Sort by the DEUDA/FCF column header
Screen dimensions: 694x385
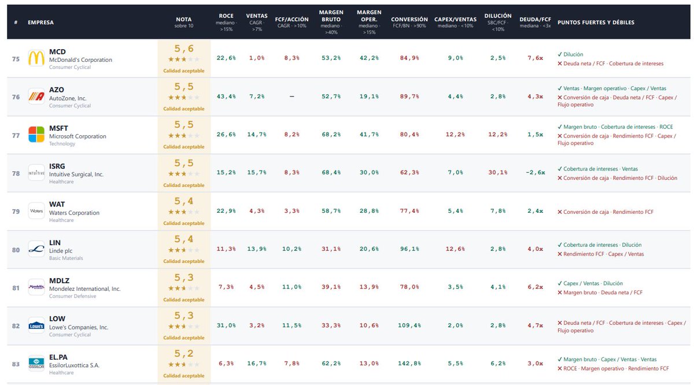[535, 23]
